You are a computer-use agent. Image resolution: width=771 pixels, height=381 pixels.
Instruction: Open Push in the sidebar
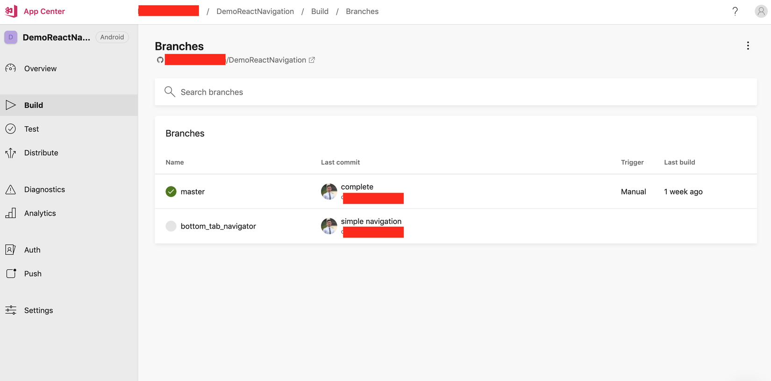pos(69,273)
